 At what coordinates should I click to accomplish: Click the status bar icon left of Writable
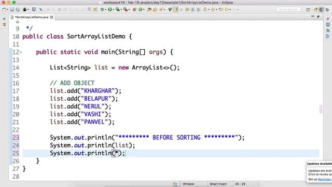click(x=175, y=184)
